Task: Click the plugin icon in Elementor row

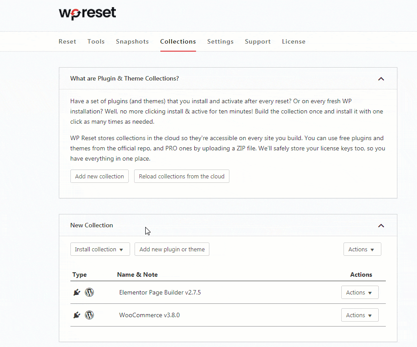Action: pos(77,292)
